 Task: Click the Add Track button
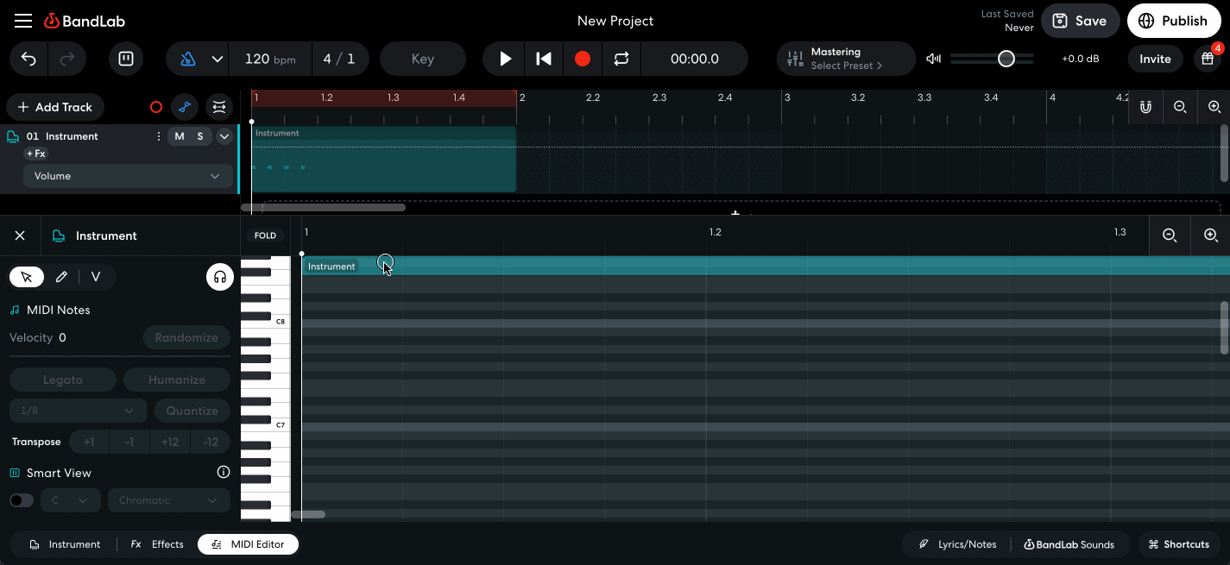pos(55,107)
